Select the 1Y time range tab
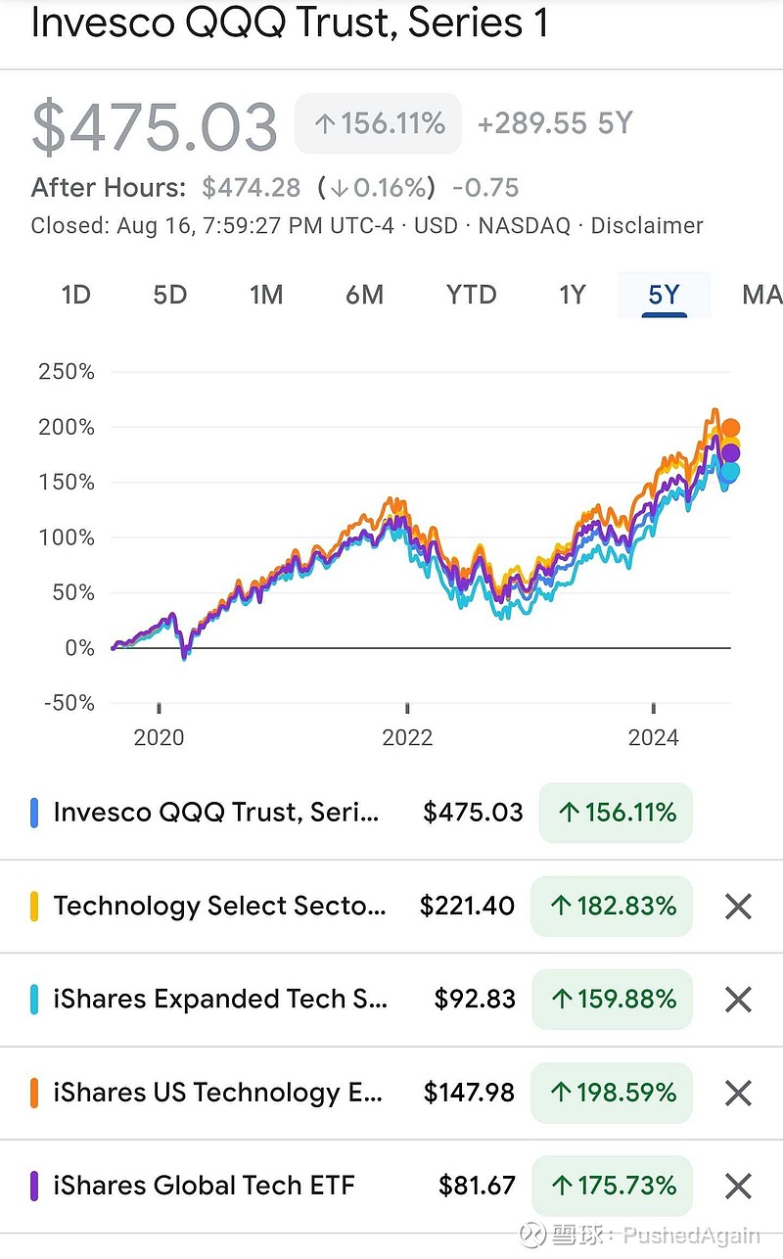 (x=572, y=295)
